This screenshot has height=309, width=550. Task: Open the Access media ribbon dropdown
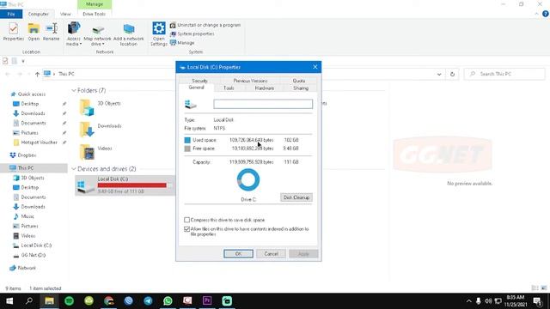(x=74, y=34)
